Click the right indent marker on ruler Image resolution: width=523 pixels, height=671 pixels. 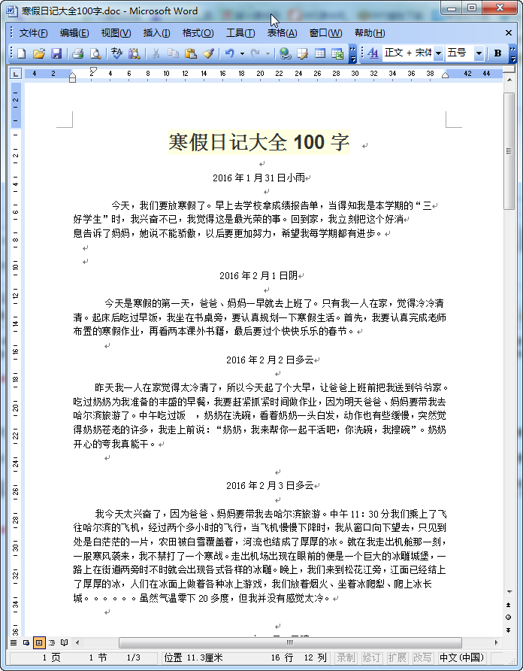click(445, 76)
